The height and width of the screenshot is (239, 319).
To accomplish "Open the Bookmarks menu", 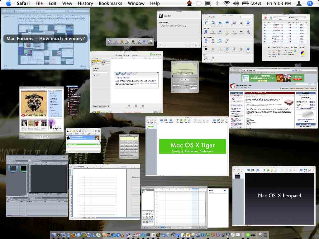I will coord(111,3).
